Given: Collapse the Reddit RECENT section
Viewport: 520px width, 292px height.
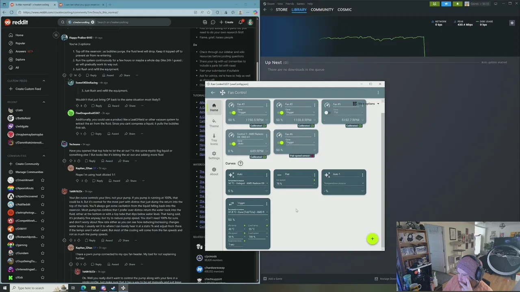Looking at the screenshot, I should pyautogui.click(x=44, y=102).
